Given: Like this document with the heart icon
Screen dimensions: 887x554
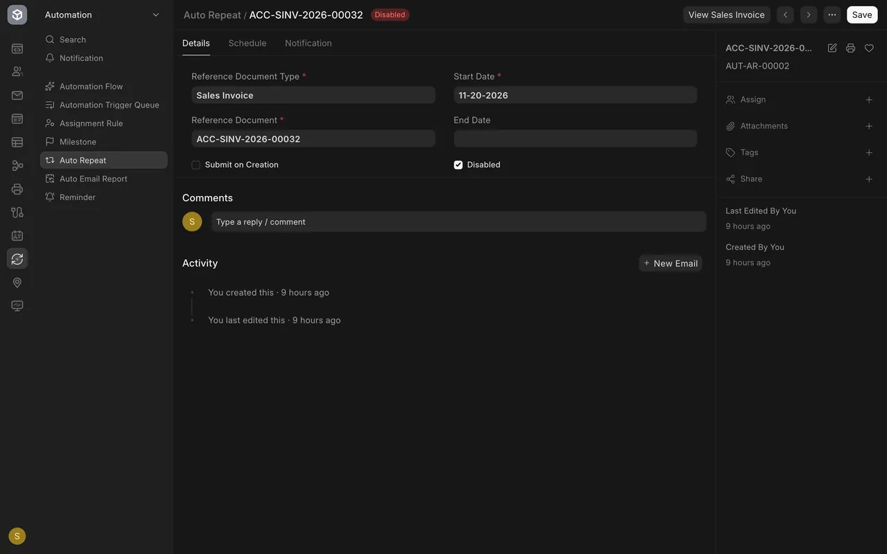Looking at the screenshot, I should (869, 48).
